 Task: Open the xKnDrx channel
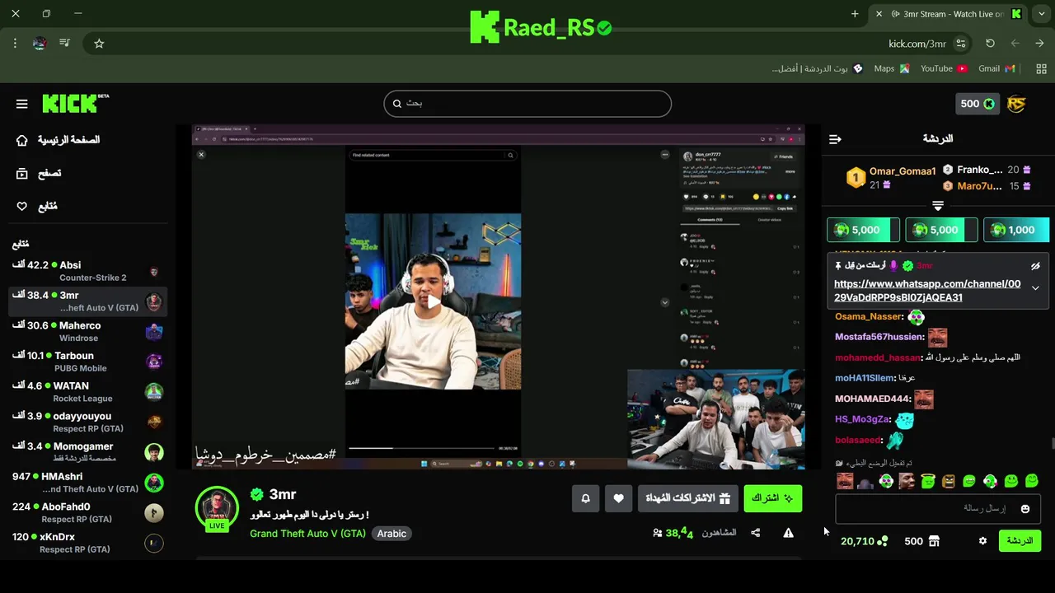(x=87, y=543)
